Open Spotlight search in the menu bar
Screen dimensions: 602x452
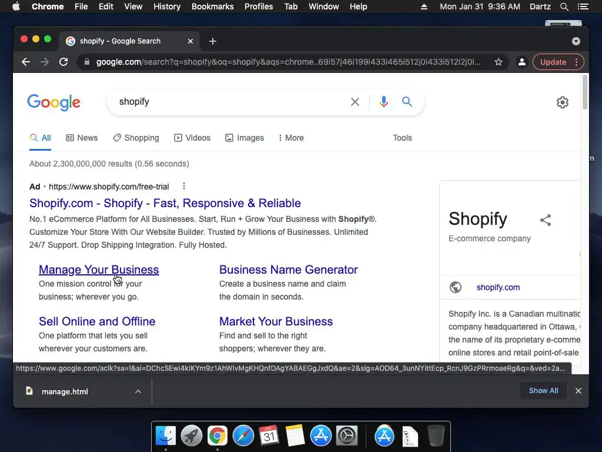tap(564, 6)
